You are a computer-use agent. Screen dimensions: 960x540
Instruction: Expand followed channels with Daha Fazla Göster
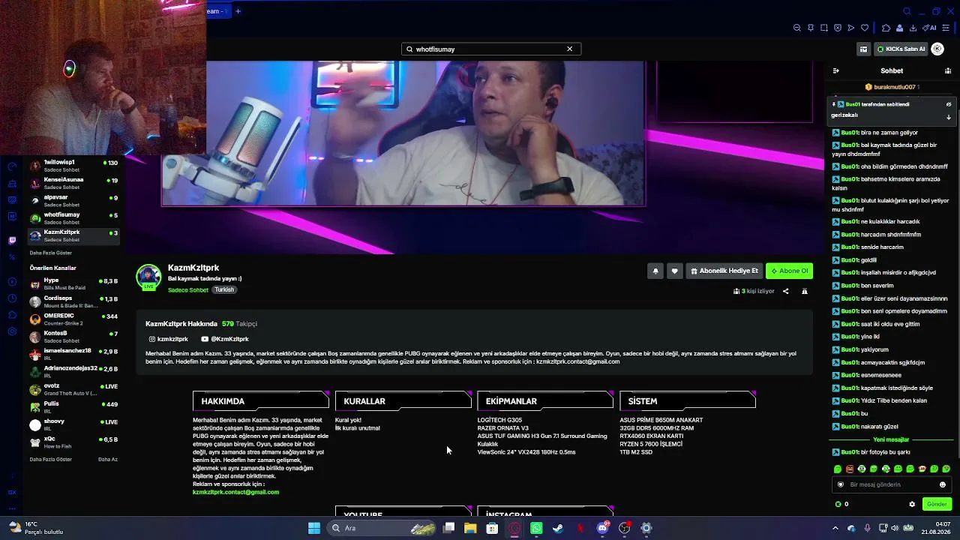[x=50, y=253]
